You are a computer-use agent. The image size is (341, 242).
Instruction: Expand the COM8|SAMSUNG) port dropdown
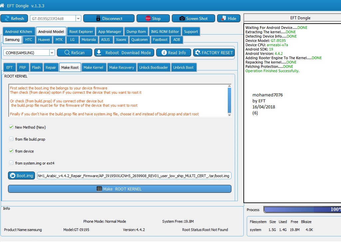tap(52, 53)
